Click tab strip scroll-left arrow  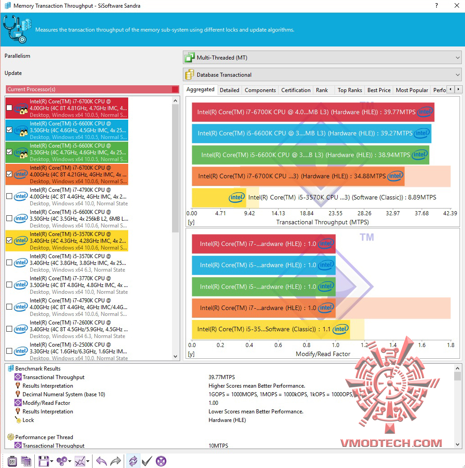tap(451, 89)
